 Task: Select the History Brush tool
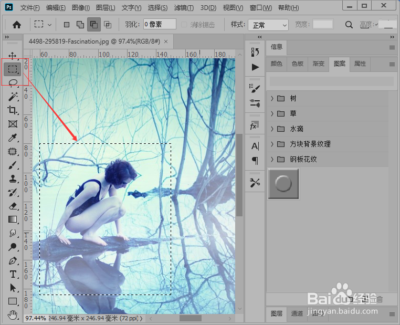tap(13, 193)
